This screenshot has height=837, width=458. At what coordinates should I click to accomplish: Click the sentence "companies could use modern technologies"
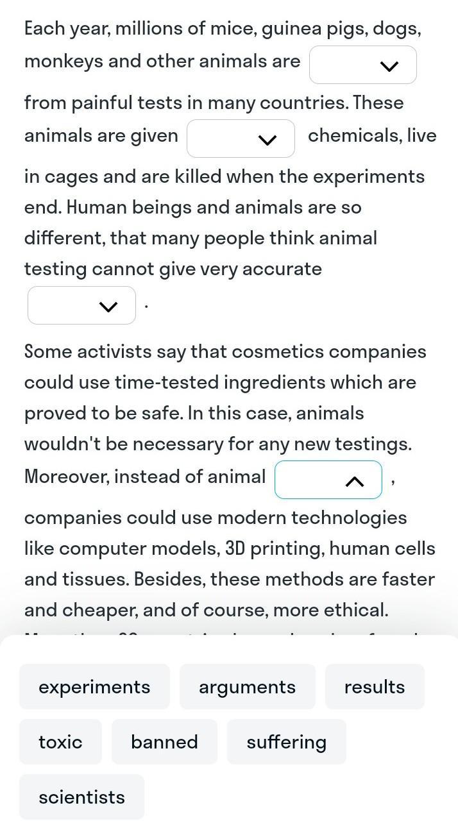216,518
